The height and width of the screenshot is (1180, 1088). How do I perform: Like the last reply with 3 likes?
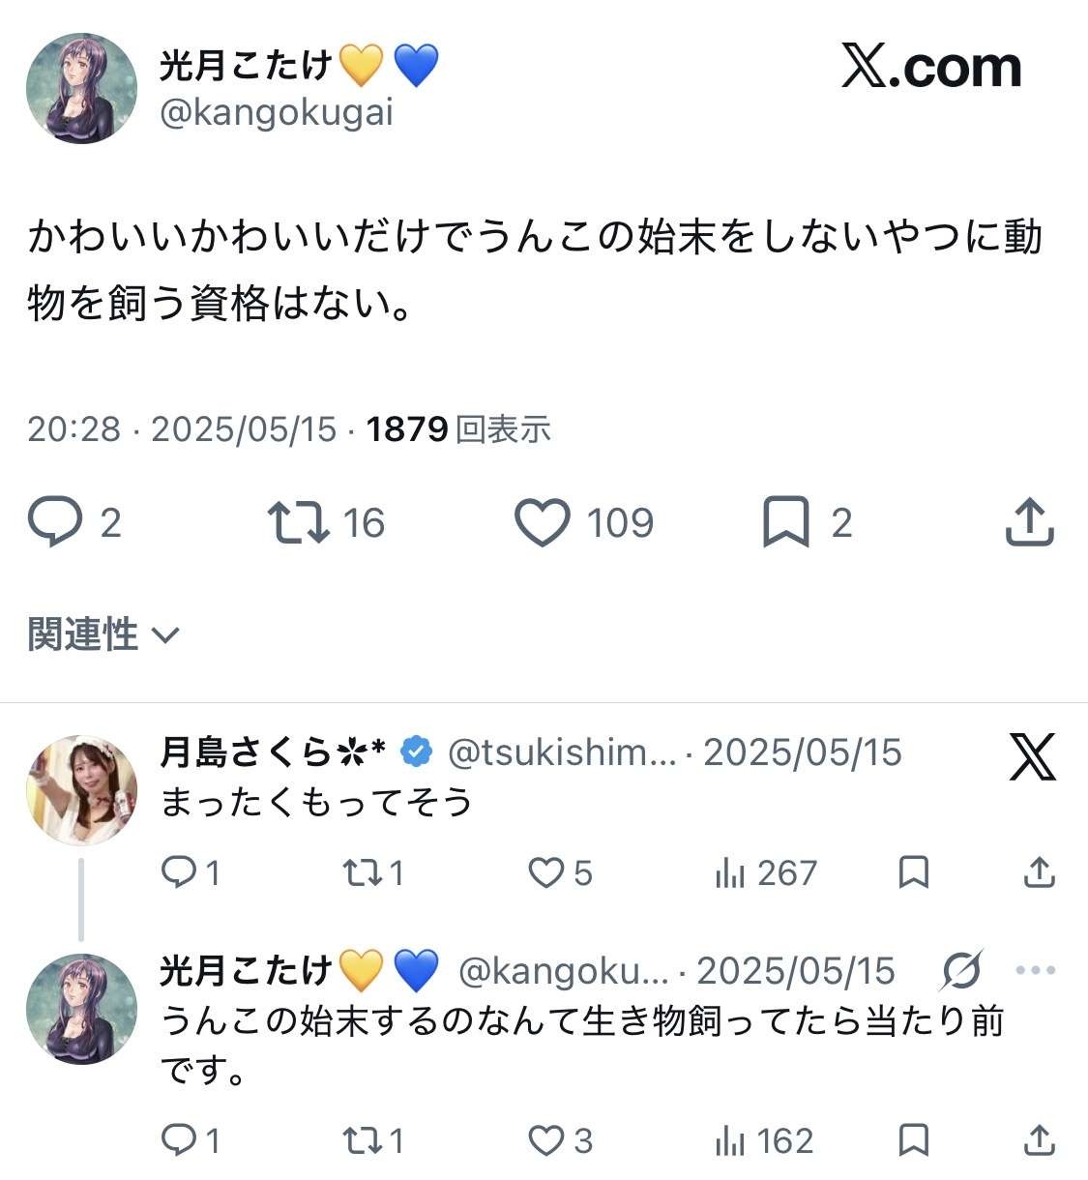coord(545,1140)
